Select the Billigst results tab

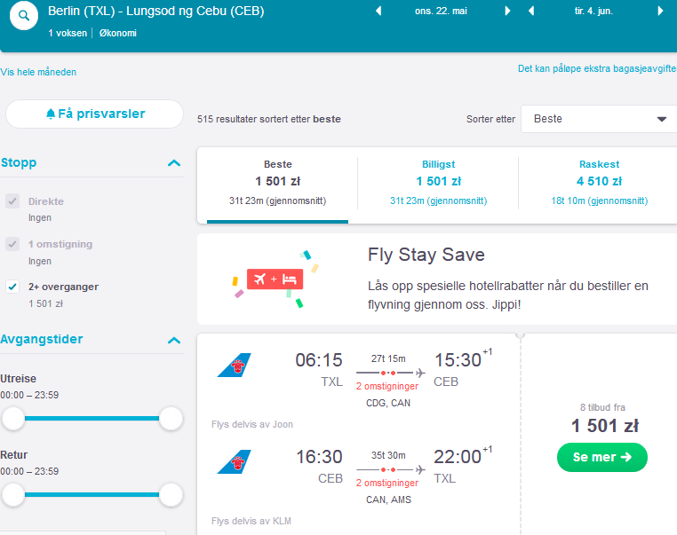[438, 183]
